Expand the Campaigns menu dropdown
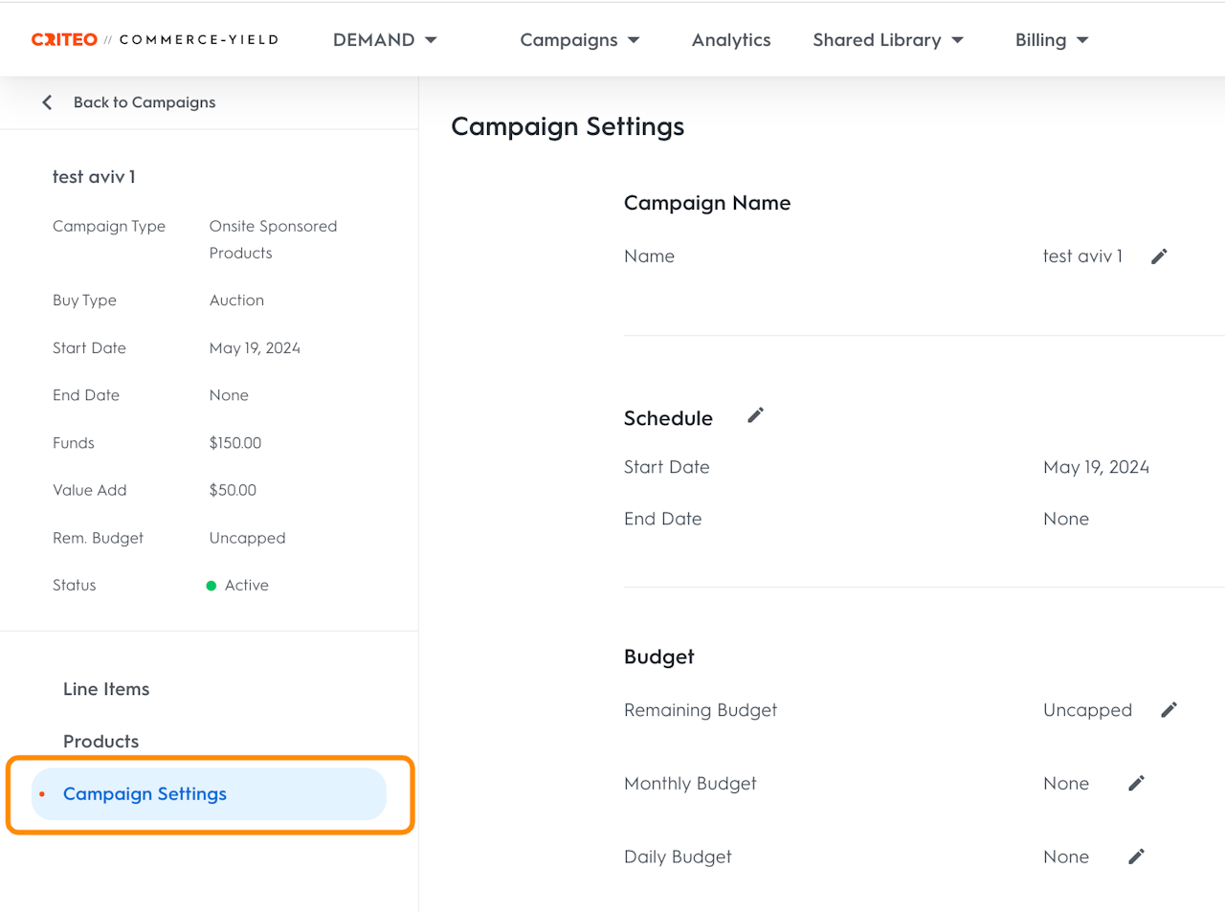Image resolution: width=1225 pixels, height=912 pixels. (x=579, y=40)
